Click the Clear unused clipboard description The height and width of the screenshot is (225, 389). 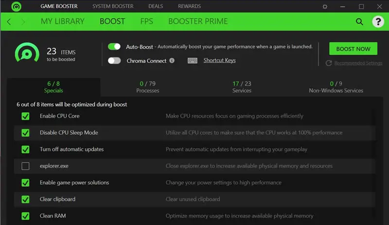193,199
